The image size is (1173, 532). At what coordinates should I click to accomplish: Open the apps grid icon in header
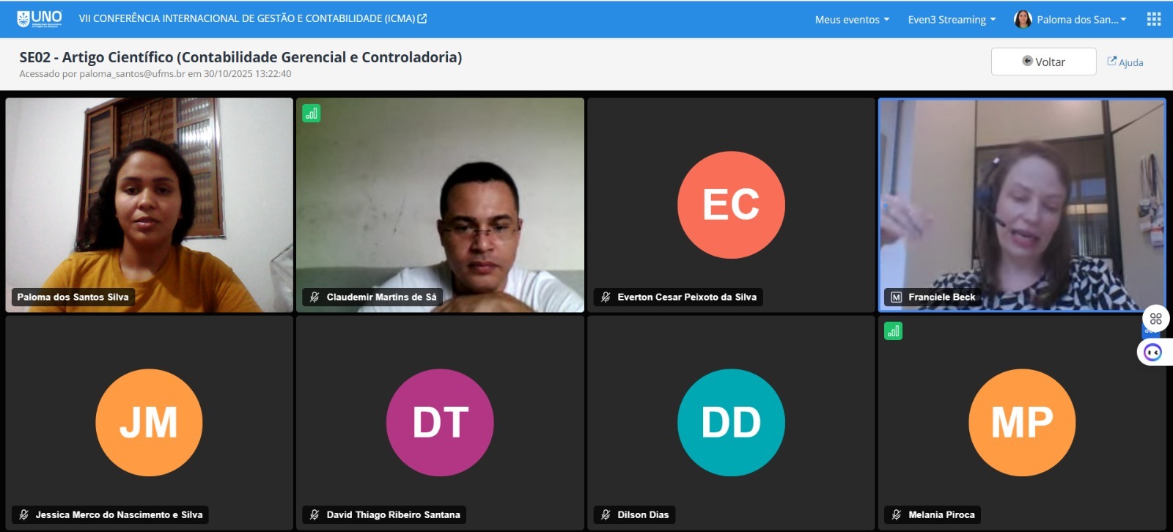tap(1153, 19)
